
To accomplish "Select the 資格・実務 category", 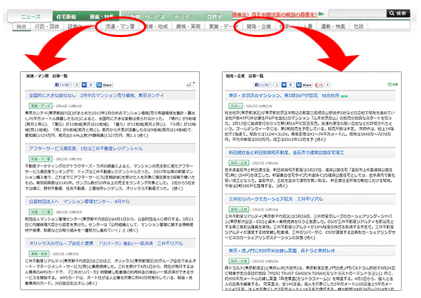I will [x=188, y=26].
